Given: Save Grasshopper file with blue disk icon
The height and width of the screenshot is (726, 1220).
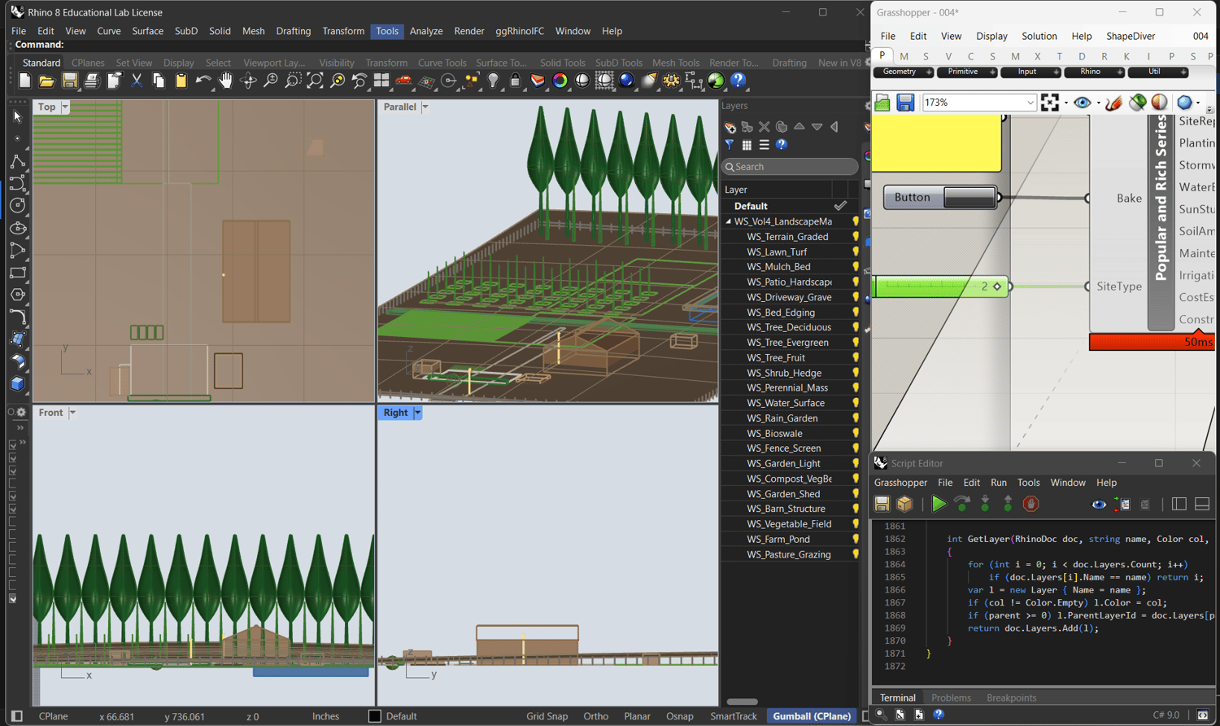Looking at the screenshot, I should [905, 103].
